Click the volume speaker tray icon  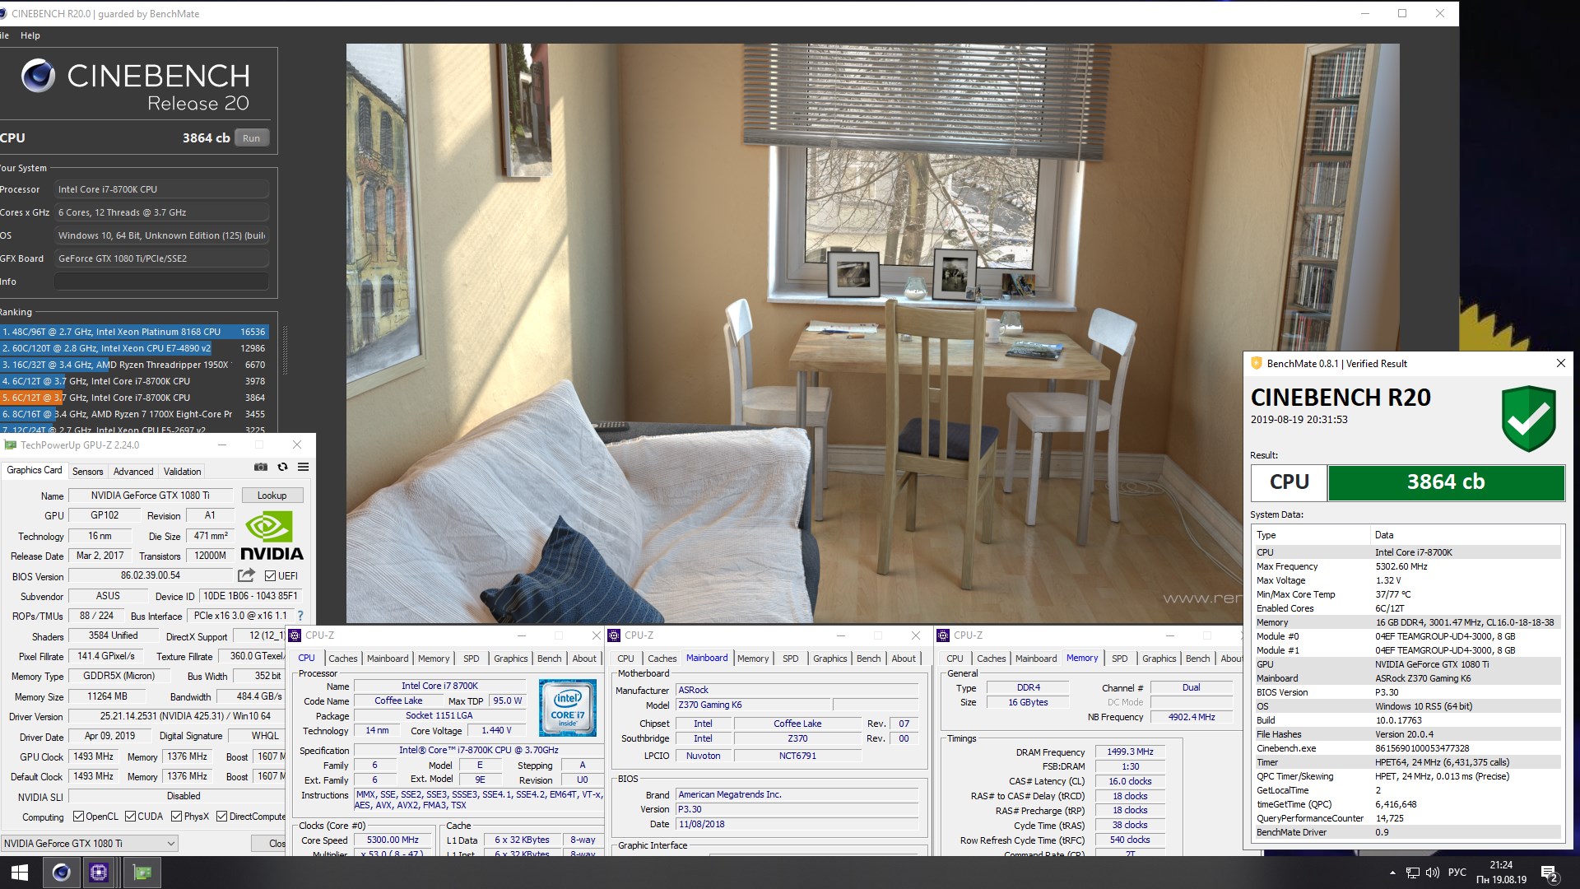click(x=1433, y=873)
